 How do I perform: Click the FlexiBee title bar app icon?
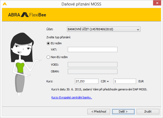click(x=5, y=4)
